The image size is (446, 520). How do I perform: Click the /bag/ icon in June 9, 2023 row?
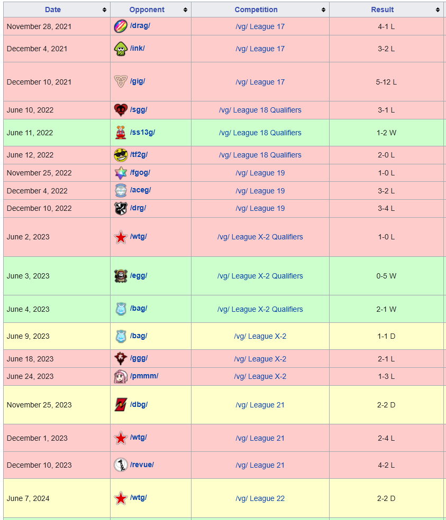121,336
